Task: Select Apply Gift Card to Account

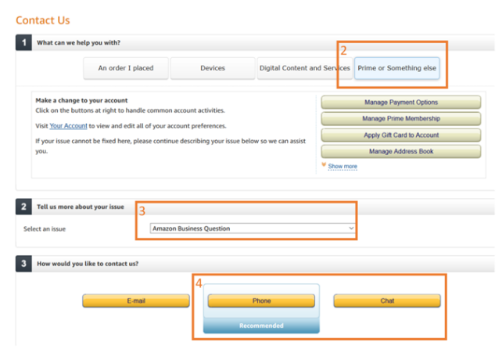Action: click(400, 135)
